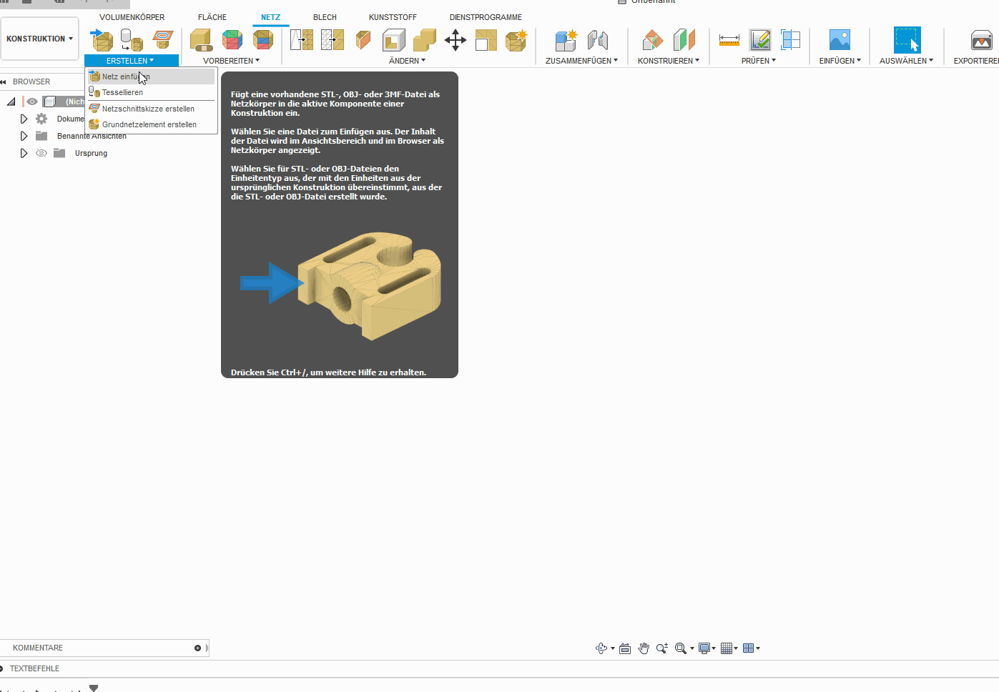
Task: Select the Kombinieren tool in Ändern
Action: [425, 41]
